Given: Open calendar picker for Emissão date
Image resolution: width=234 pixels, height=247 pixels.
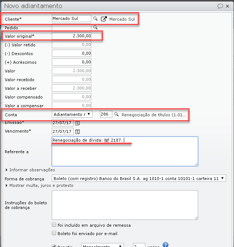Looking at the screenshot, I should tap(78, 123).
